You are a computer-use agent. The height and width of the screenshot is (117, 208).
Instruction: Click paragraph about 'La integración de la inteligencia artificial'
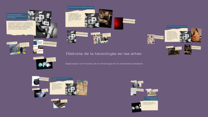(75, 17)
